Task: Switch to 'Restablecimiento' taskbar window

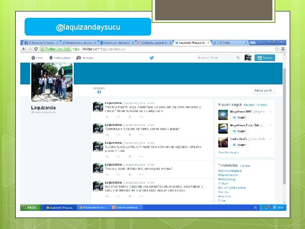Action: point(93,207)
